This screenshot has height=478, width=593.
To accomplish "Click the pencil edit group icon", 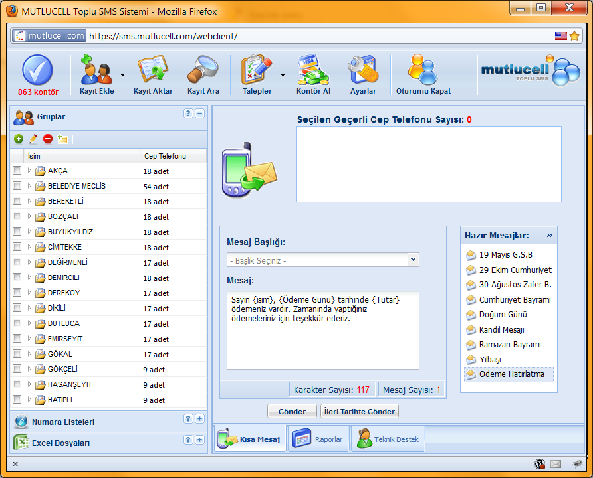I will tap(33, 139).
